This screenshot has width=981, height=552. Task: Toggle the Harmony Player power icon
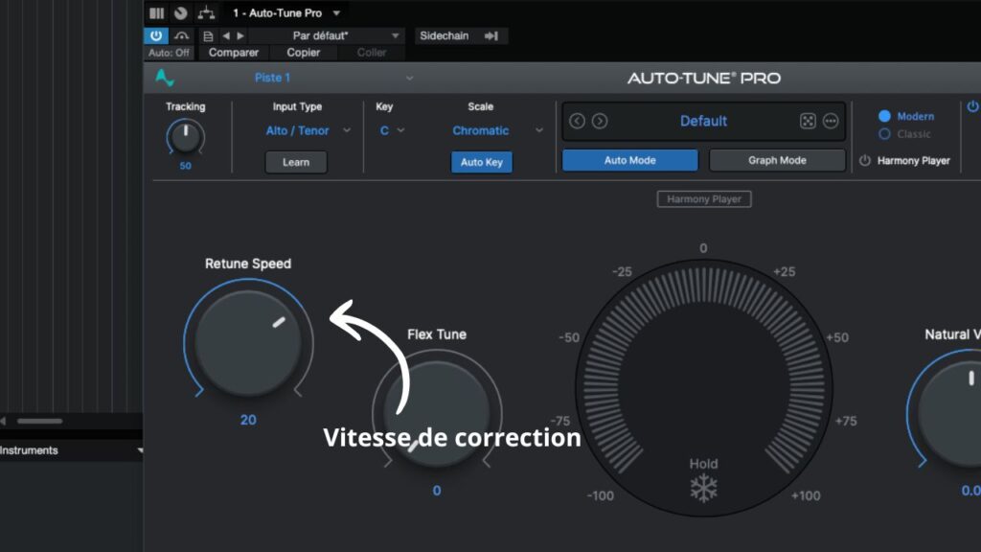click(865, 160)
